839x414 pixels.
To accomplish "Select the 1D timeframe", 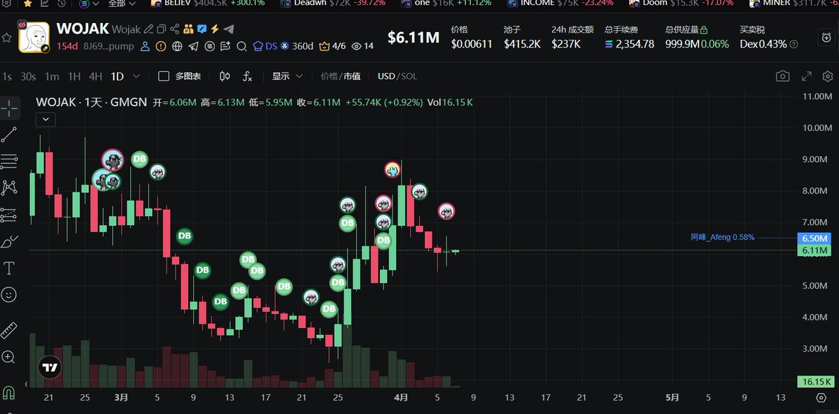I will 117,76.
